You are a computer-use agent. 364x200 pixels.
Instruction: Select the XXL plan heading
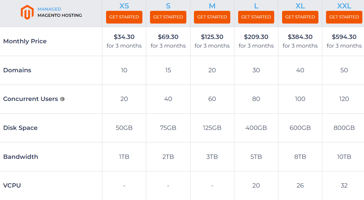click(344, 6)
